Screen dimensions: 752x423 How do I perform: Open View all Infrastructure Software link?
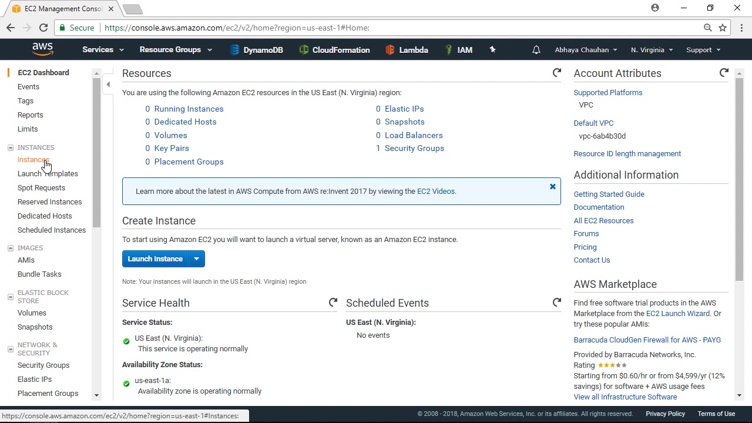pyautogui.click(x=625, y=397)
